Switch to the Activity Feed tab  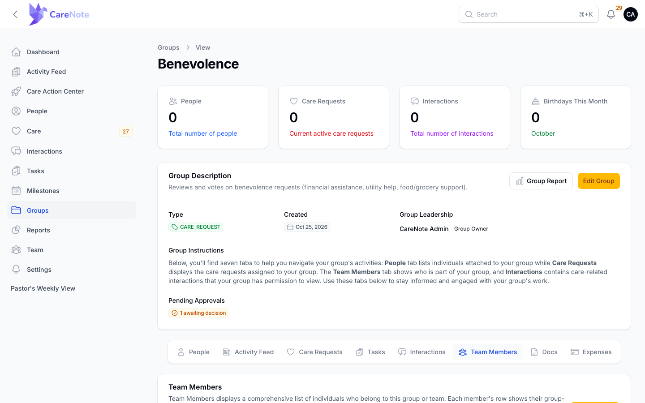tap(248, 352)
